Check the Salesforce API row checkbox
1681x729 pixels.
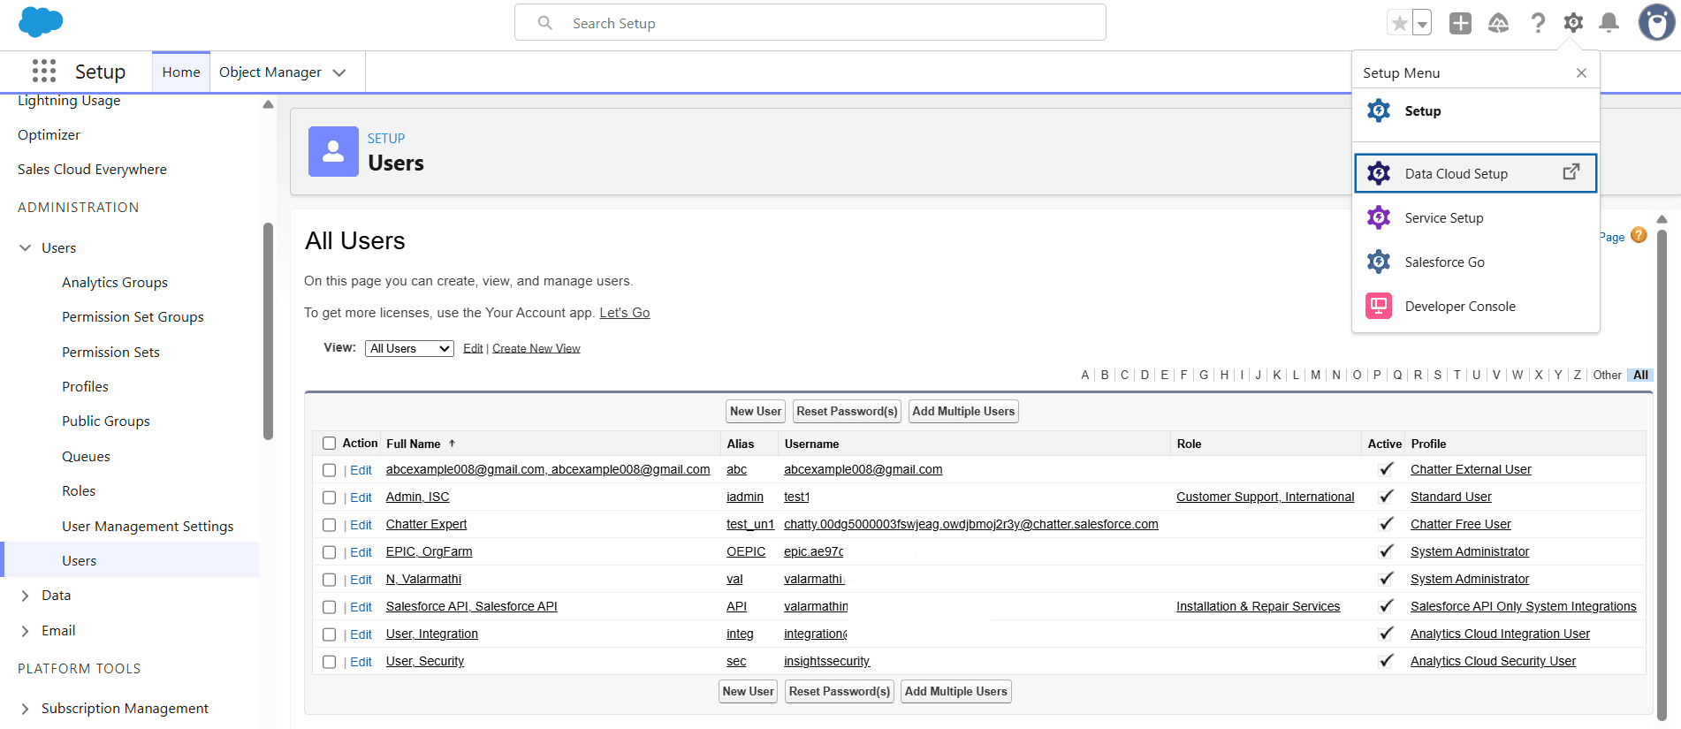tap(330, 607)
